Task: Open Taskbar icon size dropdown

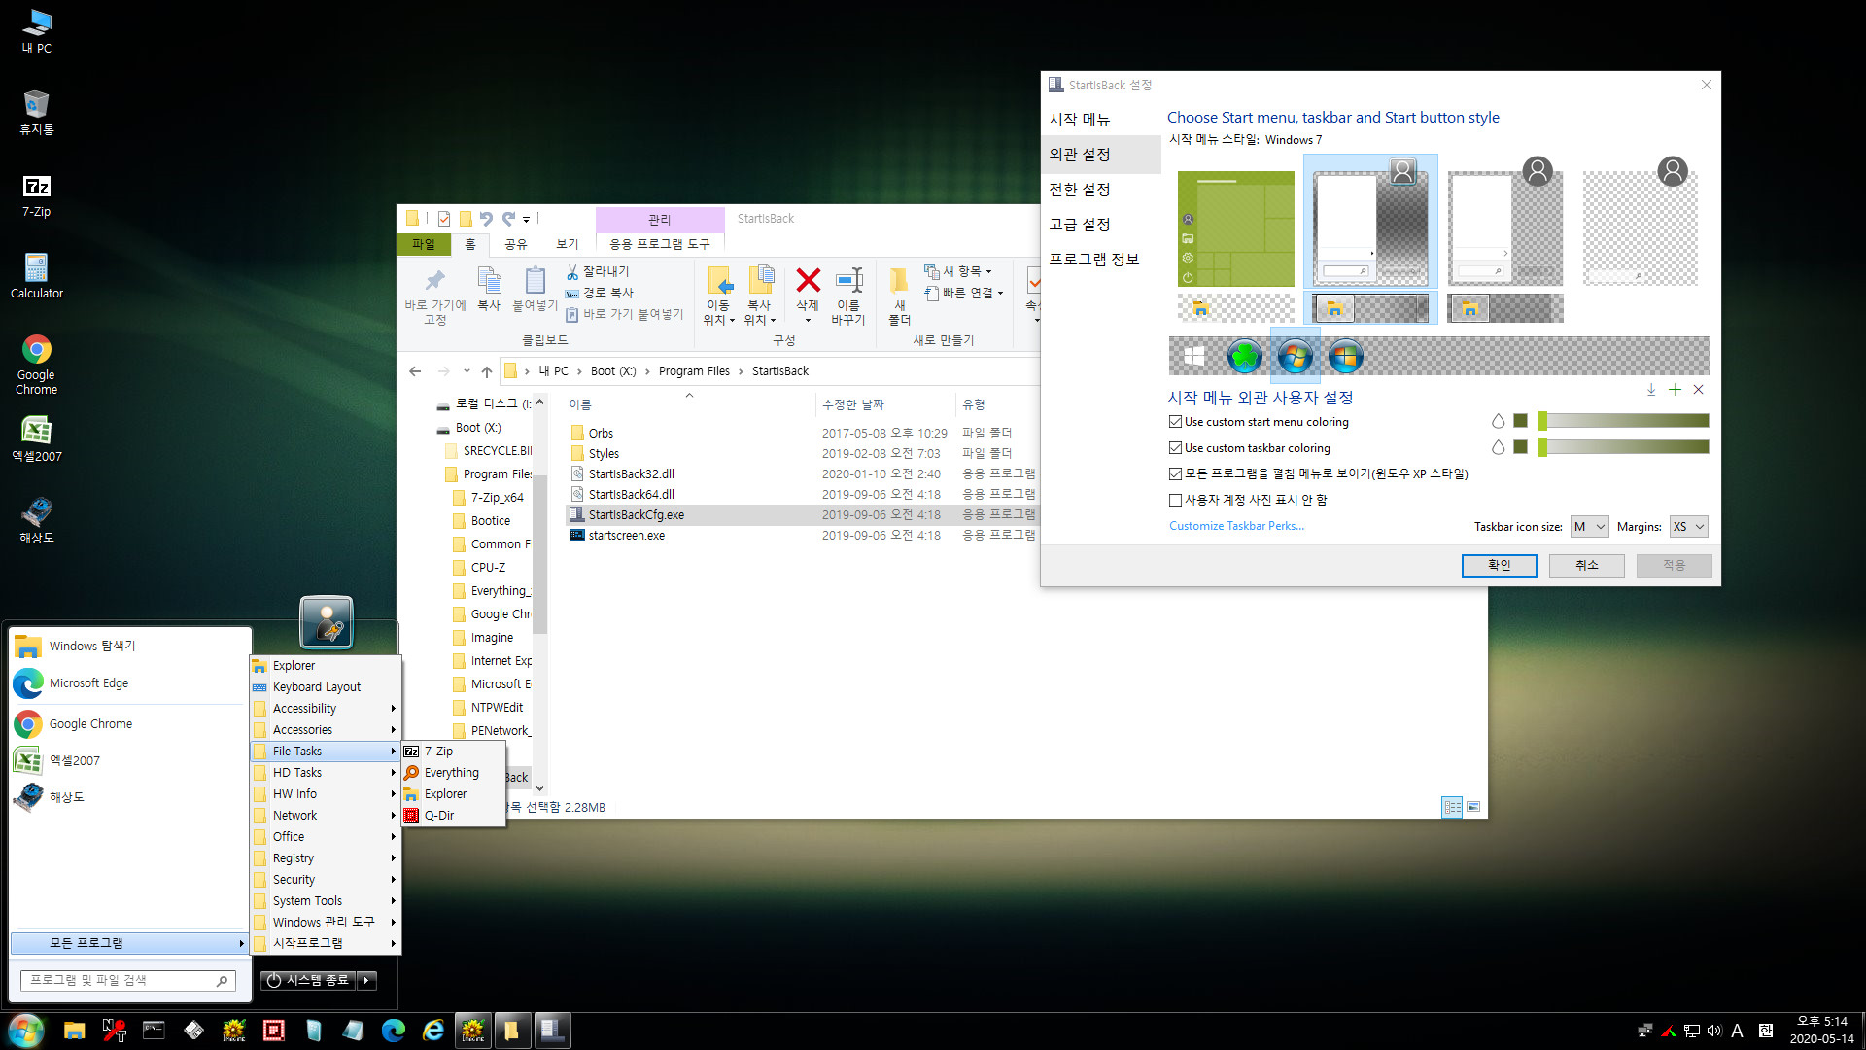Action: pos(1590,527)
